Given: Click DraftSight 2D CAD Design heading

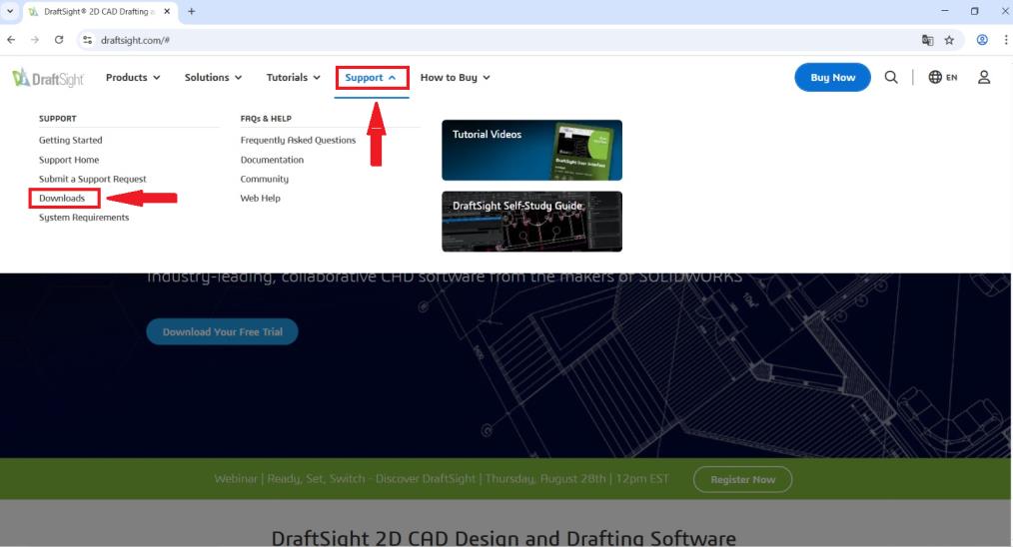Looking at the screenshot, I should 504,538.
